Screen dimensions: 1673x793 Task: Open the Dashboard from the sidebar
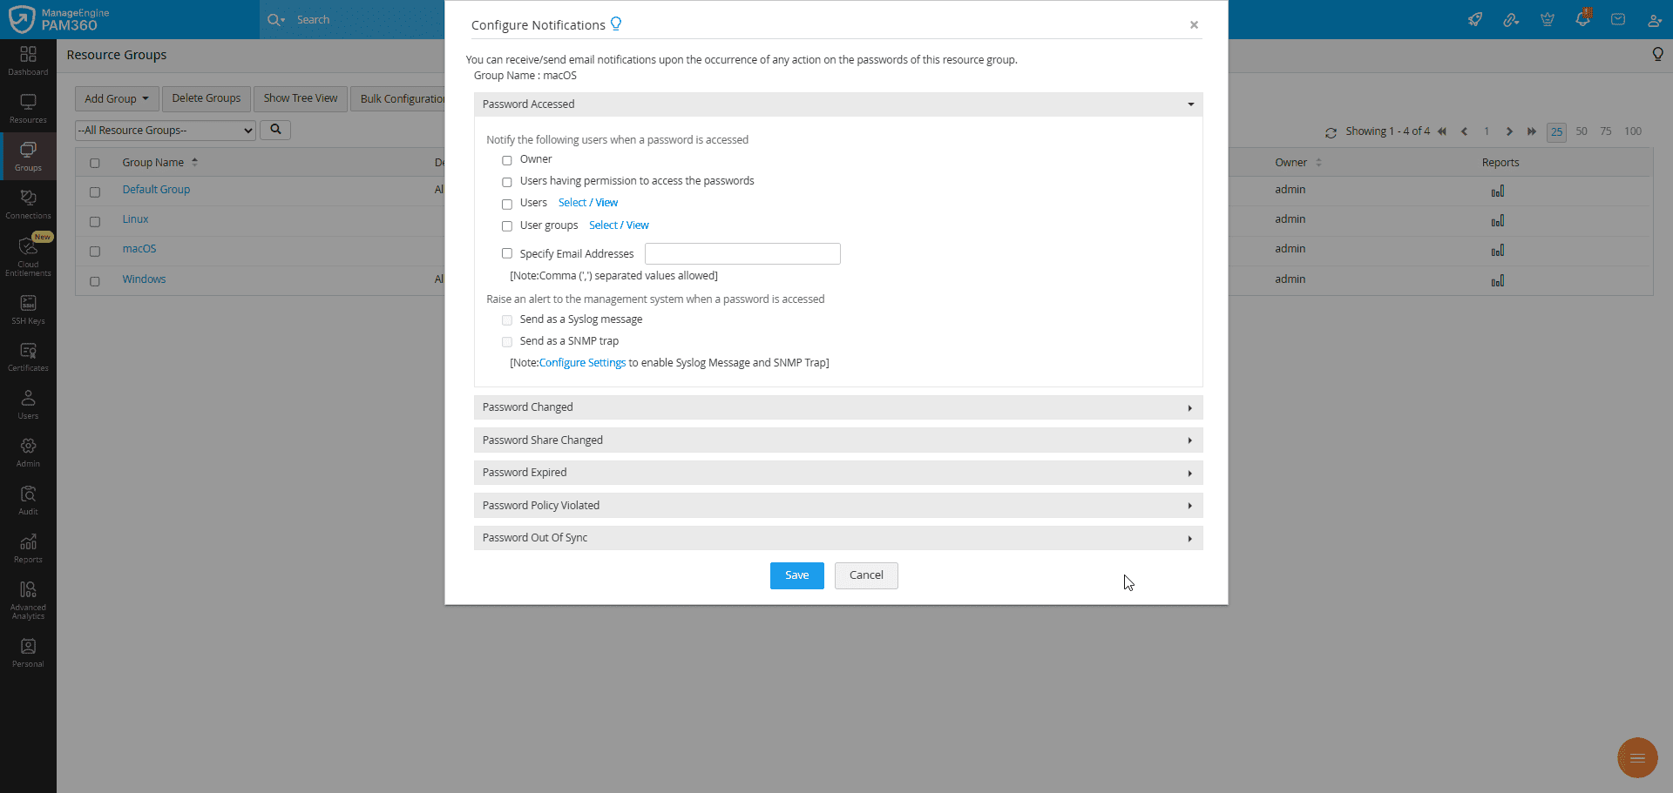(28, 61)
